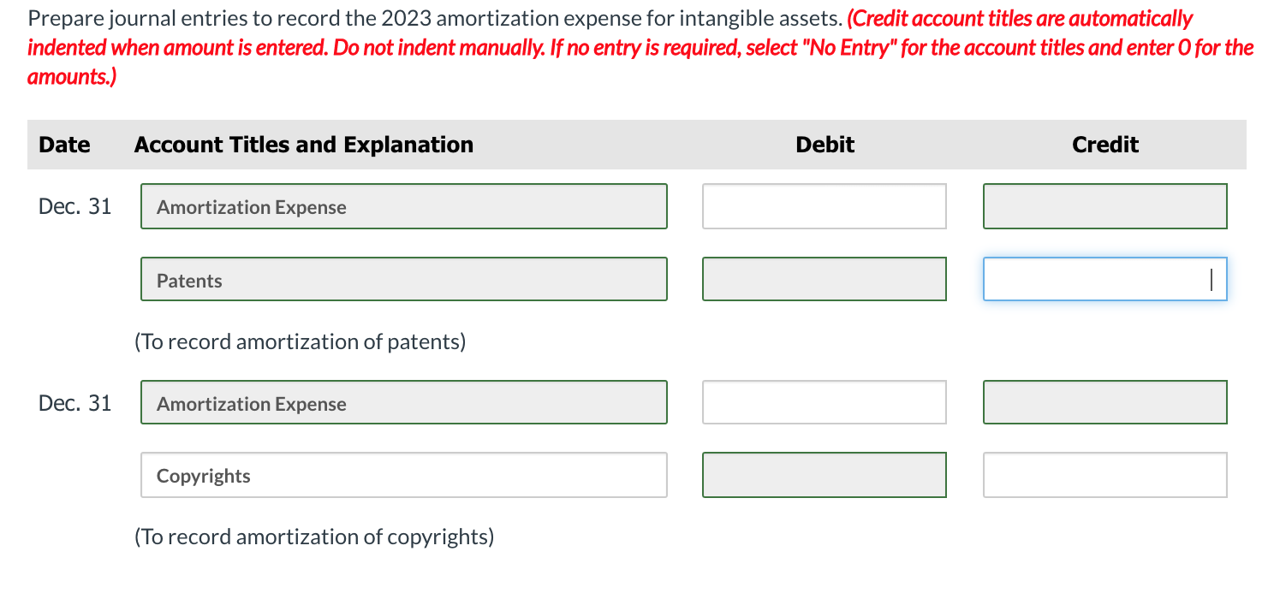
Task: Click the disabled Debit field in the Patents row
Action: (824, 279)
